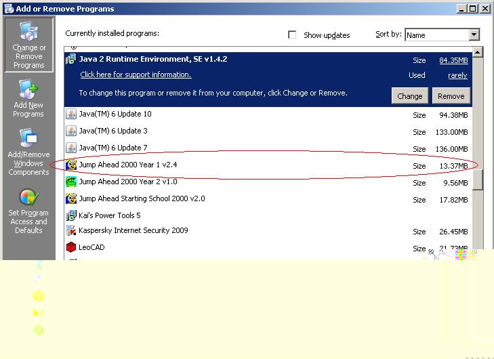Screen dimensions: 494x359
Task: Click the Kai's Power Tools 5 icon
Action: point(71,215)
